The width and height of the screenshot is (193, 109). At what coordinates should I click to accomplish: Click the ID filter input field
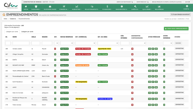pyautogui.click(x=8, y=43)
